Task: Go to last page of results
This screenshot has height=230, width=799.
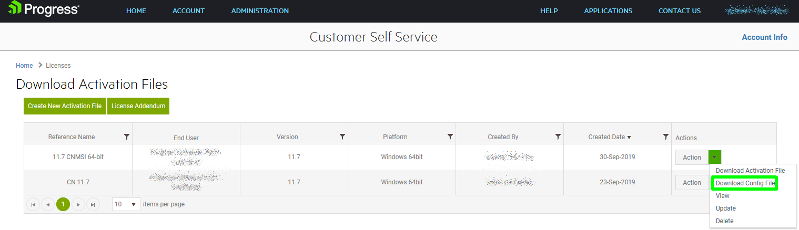Action: 93,204
